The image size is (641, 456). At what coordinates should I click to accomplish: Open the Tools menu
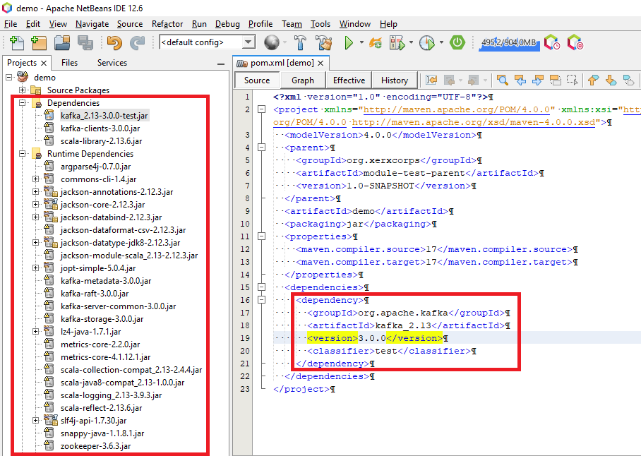pyautogui.click(x=320, y=24)
